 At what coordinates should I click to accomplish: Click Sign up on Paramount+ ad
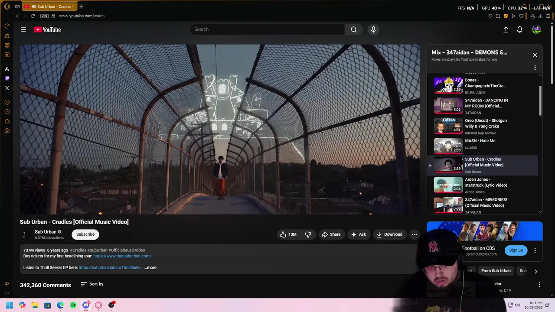click(x=516, y=250)
